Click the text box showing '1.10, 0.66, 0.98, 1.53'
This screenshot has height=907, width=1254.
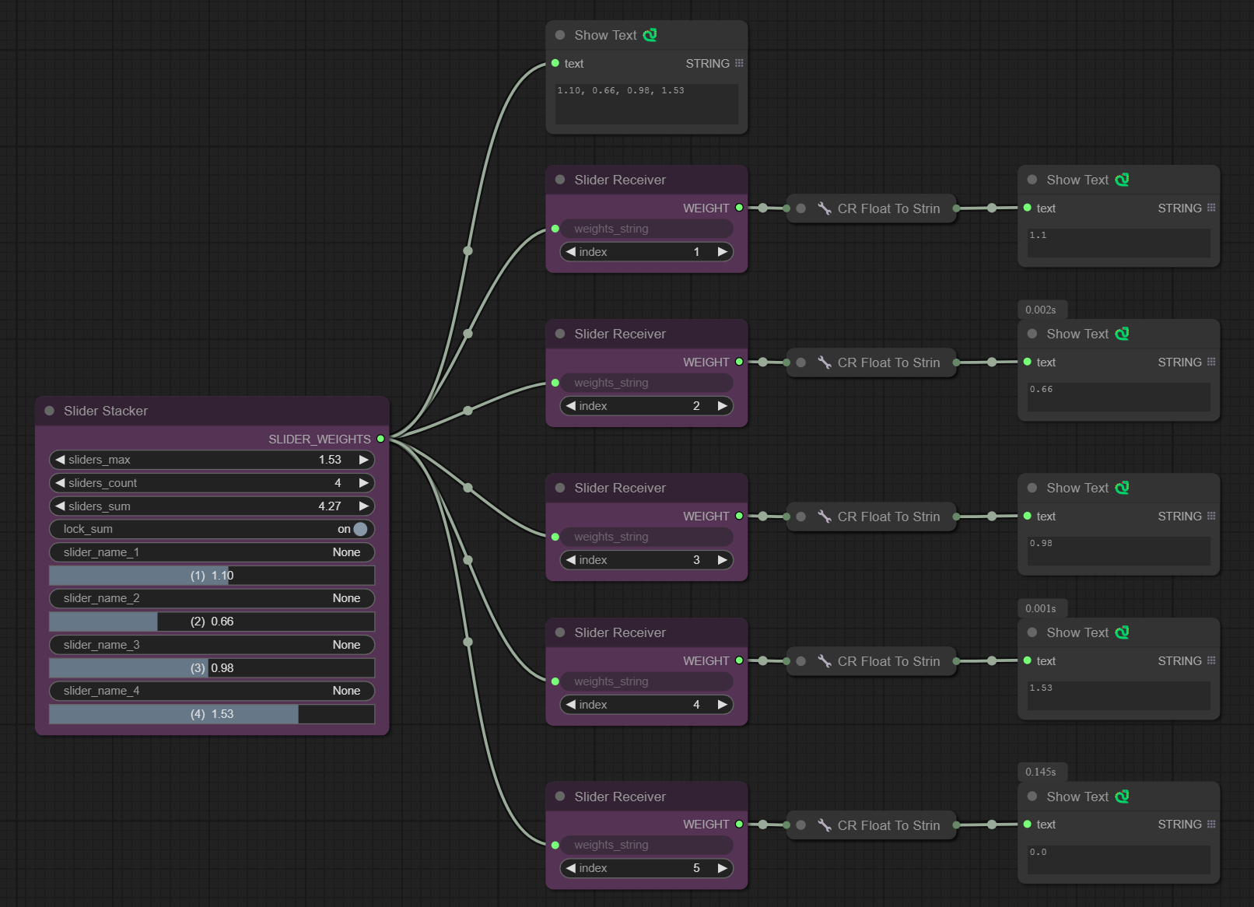coord(646,103)
